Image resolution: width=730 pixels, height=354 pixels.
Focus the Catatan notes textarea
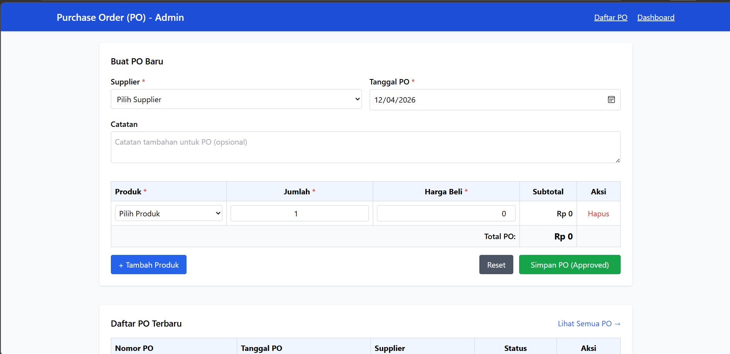(x=365, y=147)
